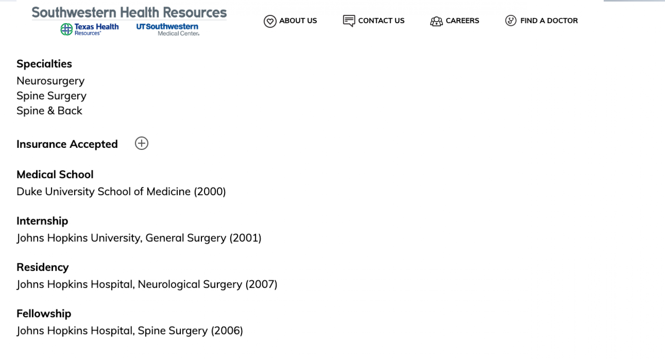
Task: Open the About Us menu item
Action: tap(298, 21)
